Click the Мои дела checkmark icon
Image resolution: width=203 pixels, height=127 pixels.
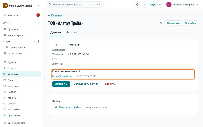pyautogui.click(x=5, y=15)
